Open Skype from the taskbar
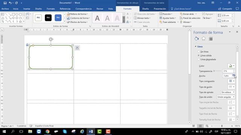 tap(65, 132)
